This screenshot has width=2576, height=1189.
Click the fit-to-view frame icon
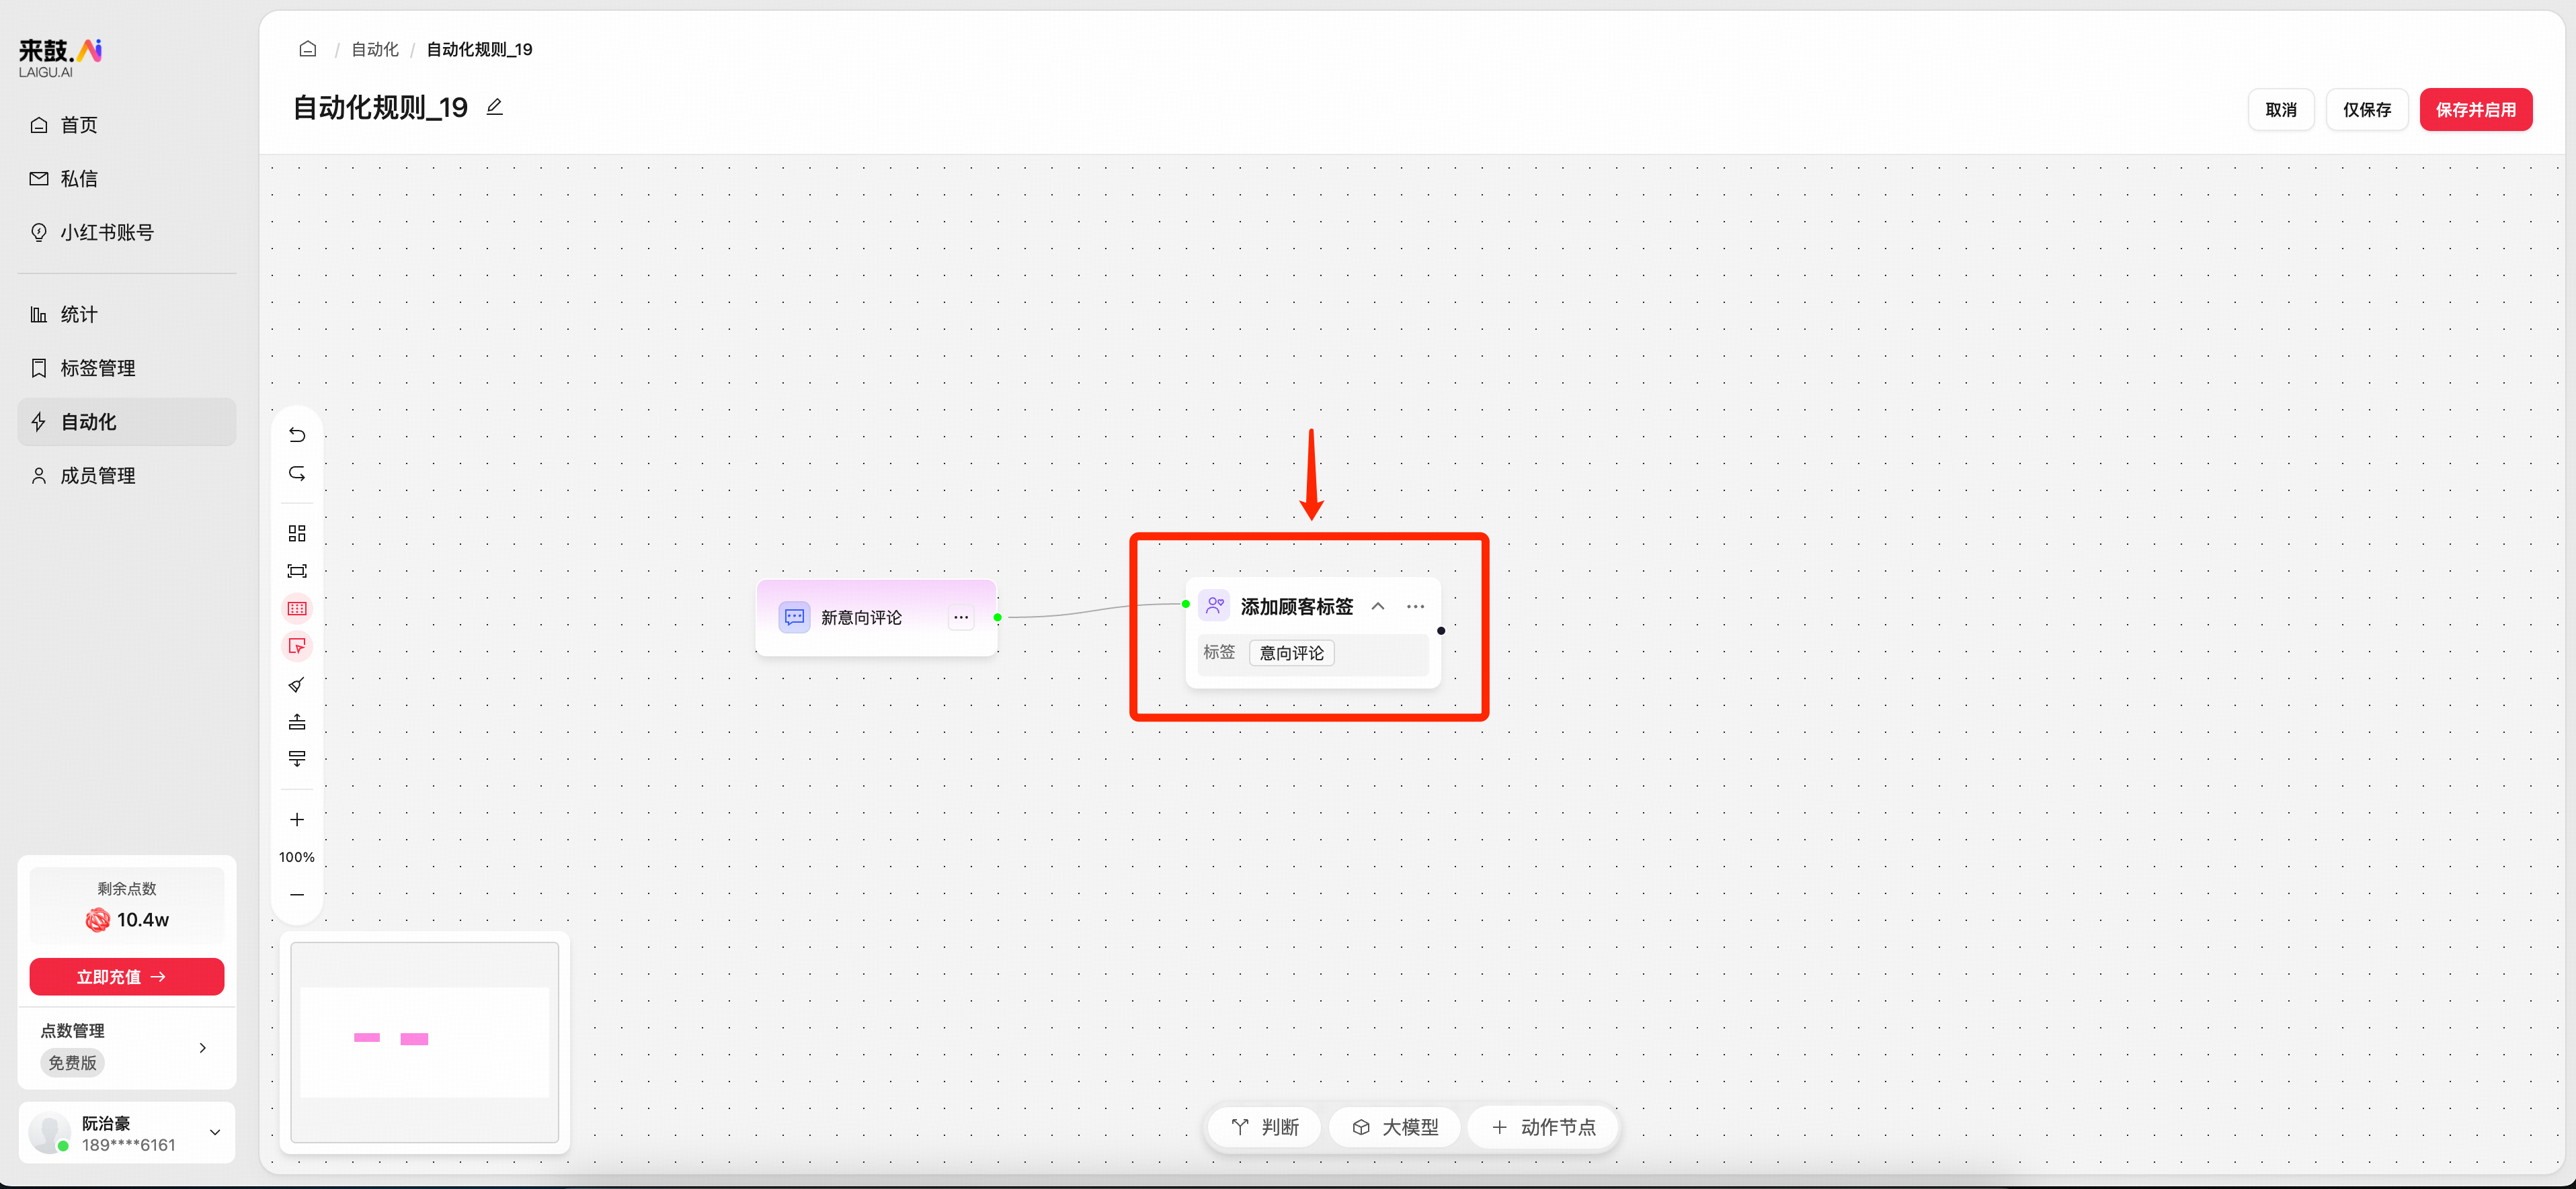coord(297,570)
